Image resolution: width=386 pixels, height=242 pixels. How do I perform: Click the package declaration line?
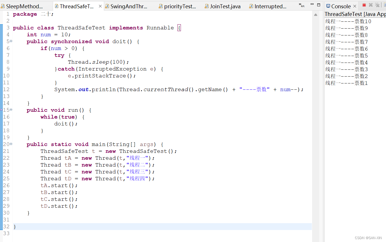(33, 14)
